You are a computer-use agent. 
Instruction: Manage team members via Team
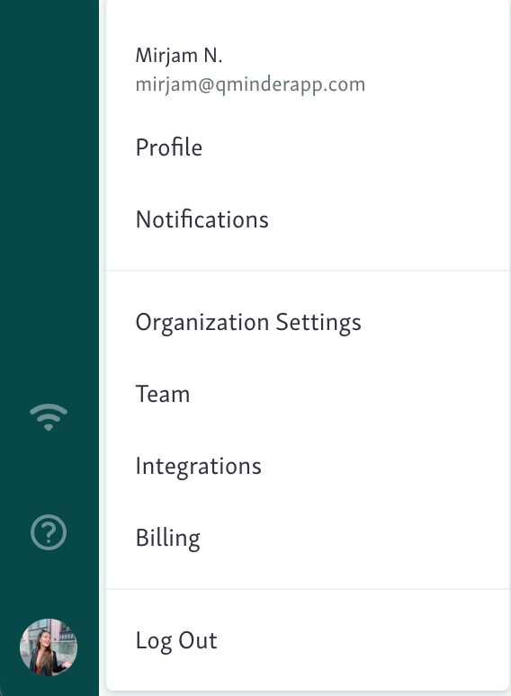point(308,394)
